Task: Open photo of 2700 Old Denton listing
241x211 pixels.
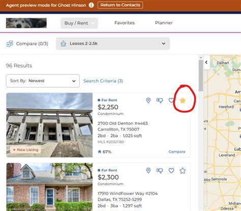Action: 49,125
